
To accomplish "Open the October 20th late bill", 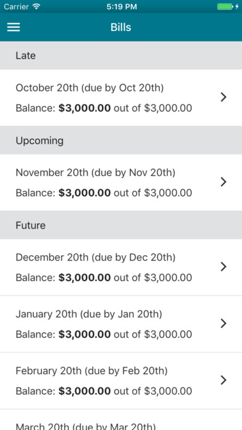I will 121,98.
